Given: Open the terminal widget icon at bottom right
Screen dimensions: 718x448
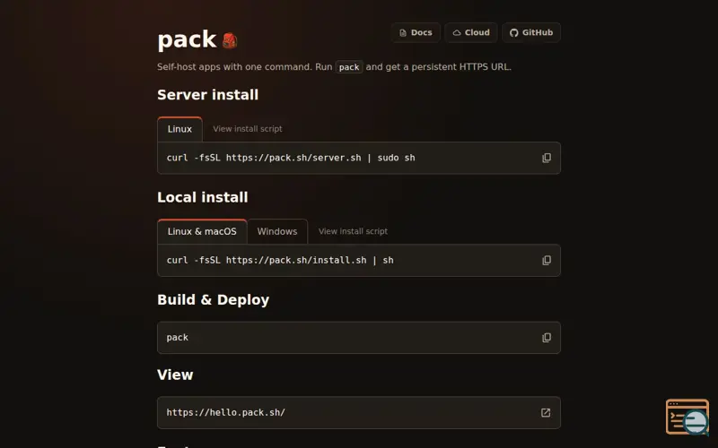Looking at the screenshot, I should pyautogui.click(x=687, y=417).
